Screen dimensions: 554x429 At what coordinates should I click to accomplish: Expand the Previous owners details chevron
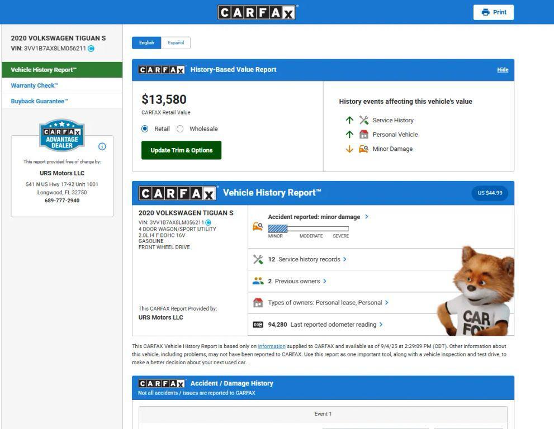click(x=325, y=281)
